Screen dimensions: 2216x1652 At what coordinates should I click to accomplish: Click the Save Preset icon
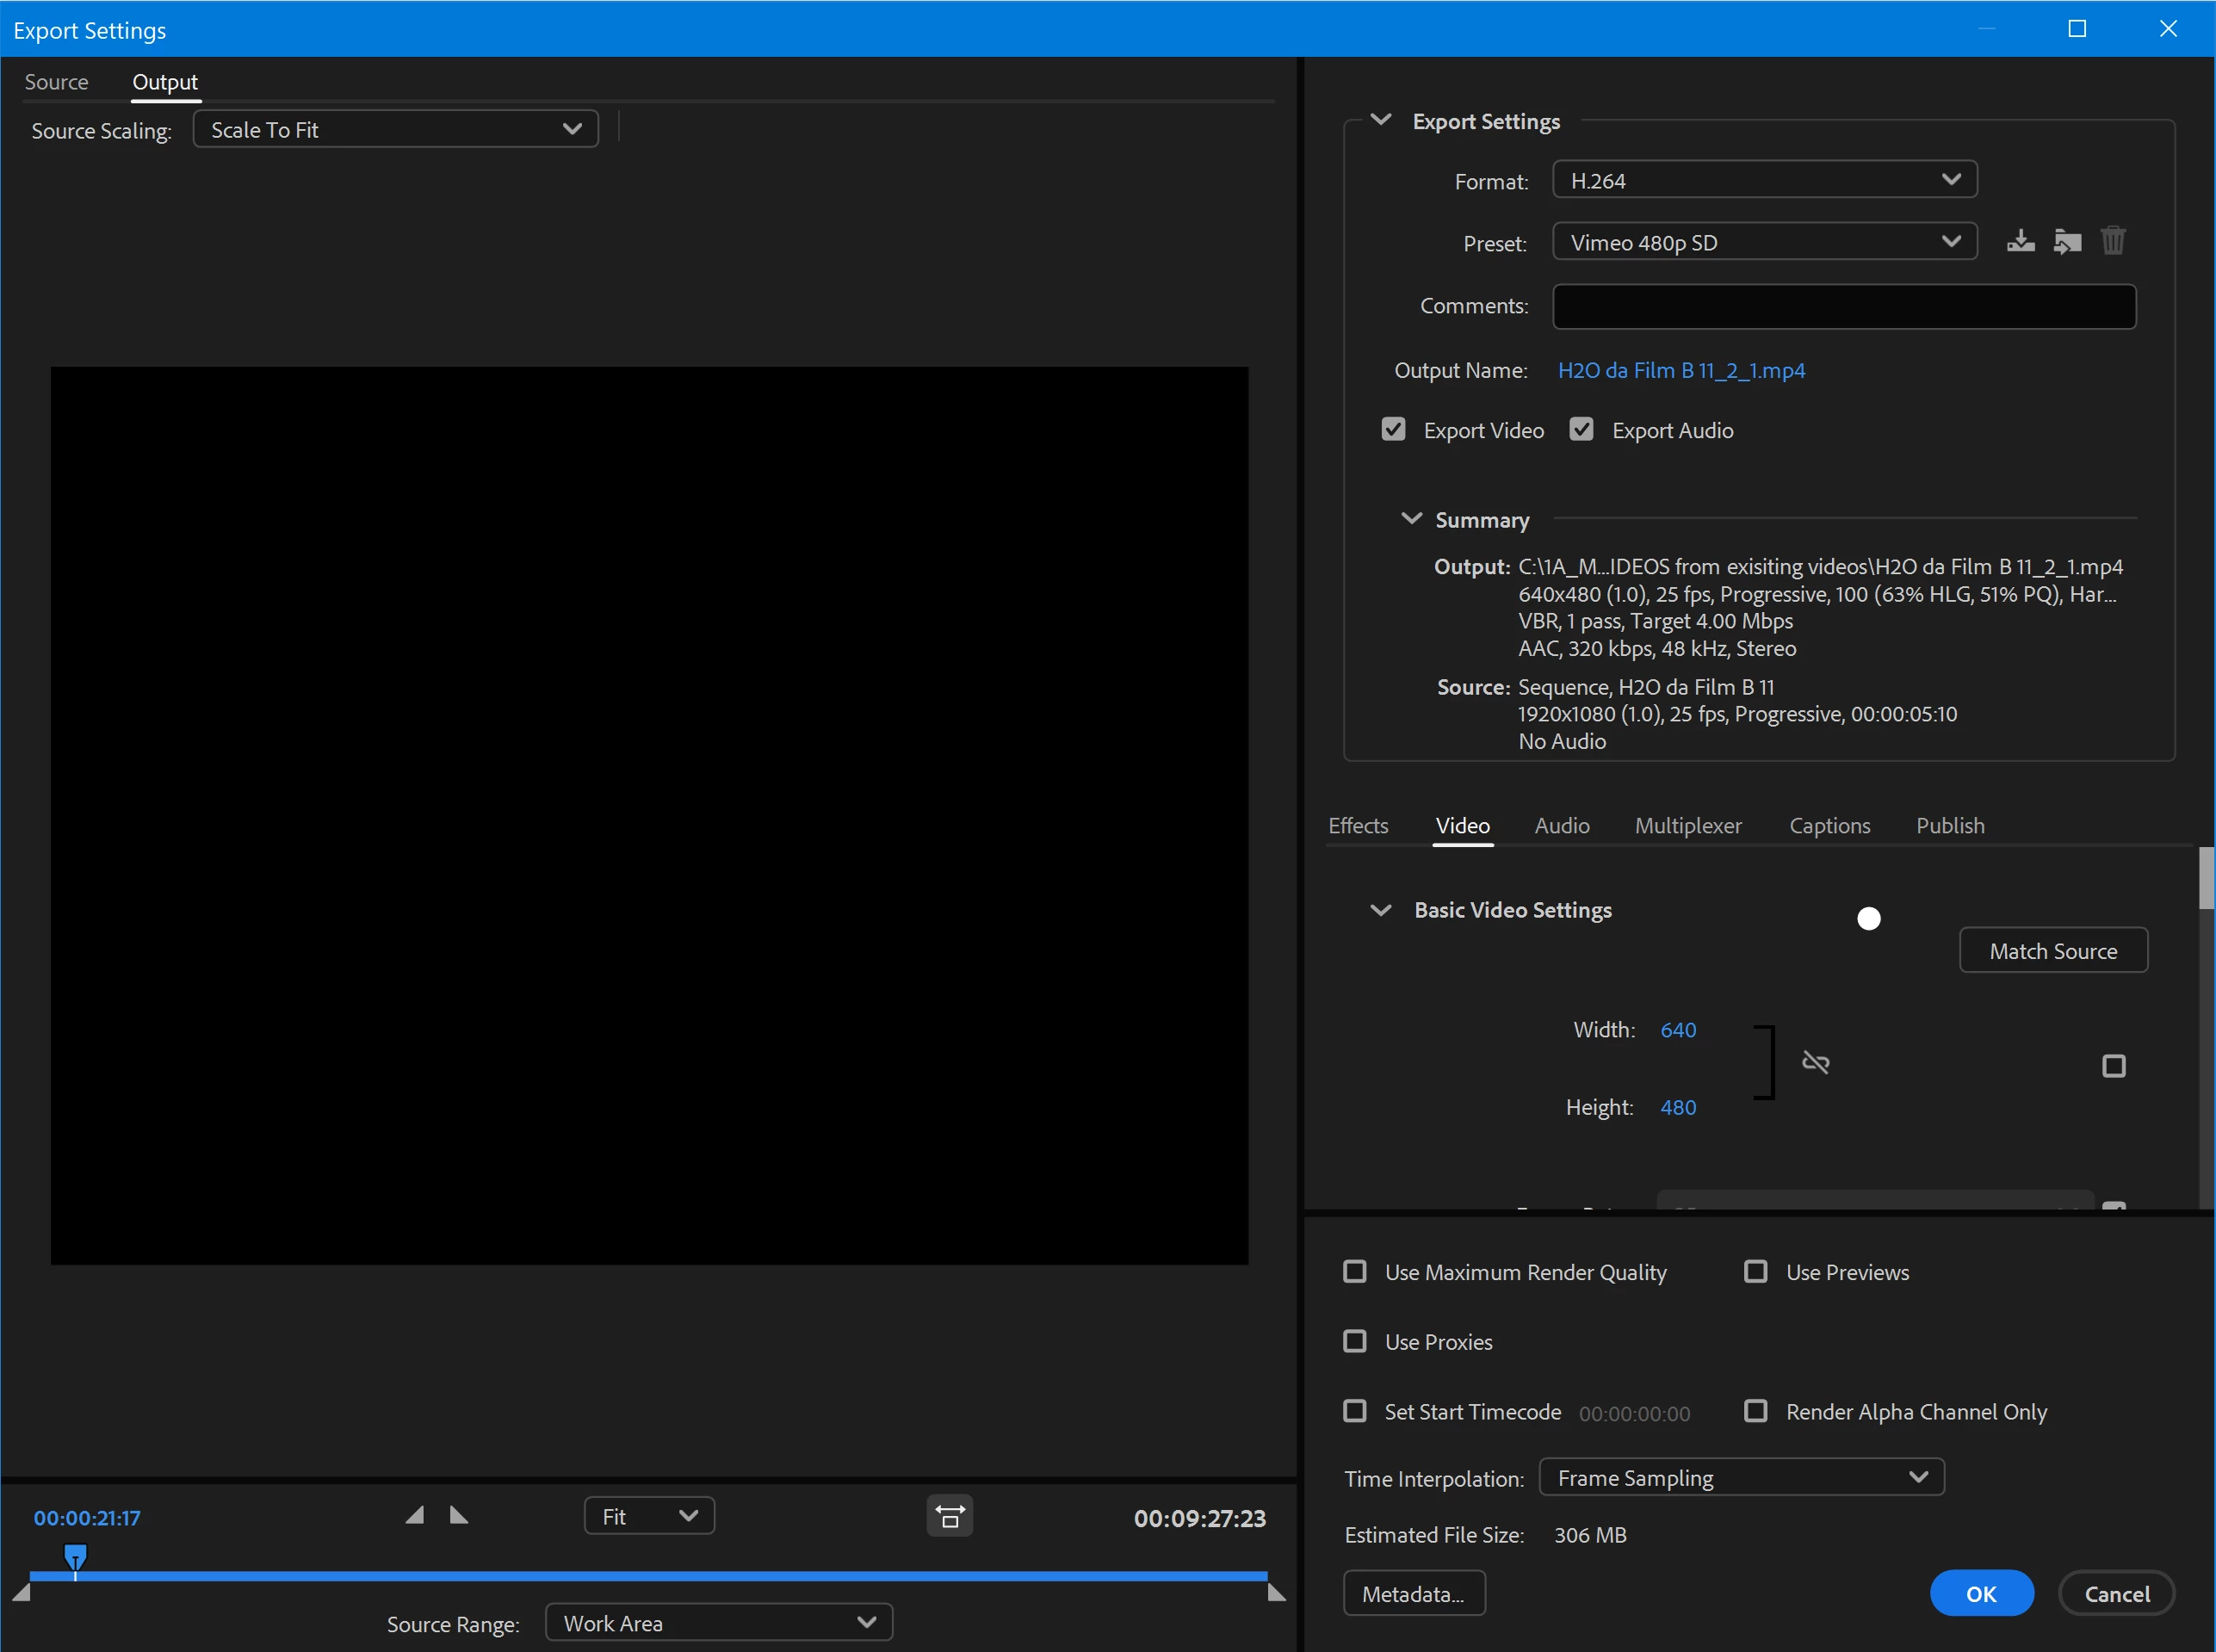[2020, 242]
